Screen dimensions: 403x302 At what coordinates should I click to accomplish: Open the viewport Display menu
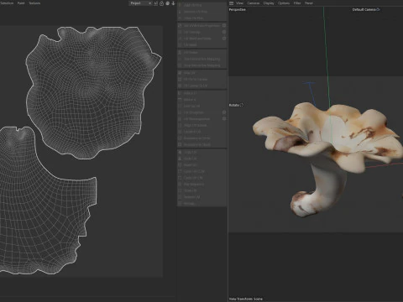tap(269, 3)
